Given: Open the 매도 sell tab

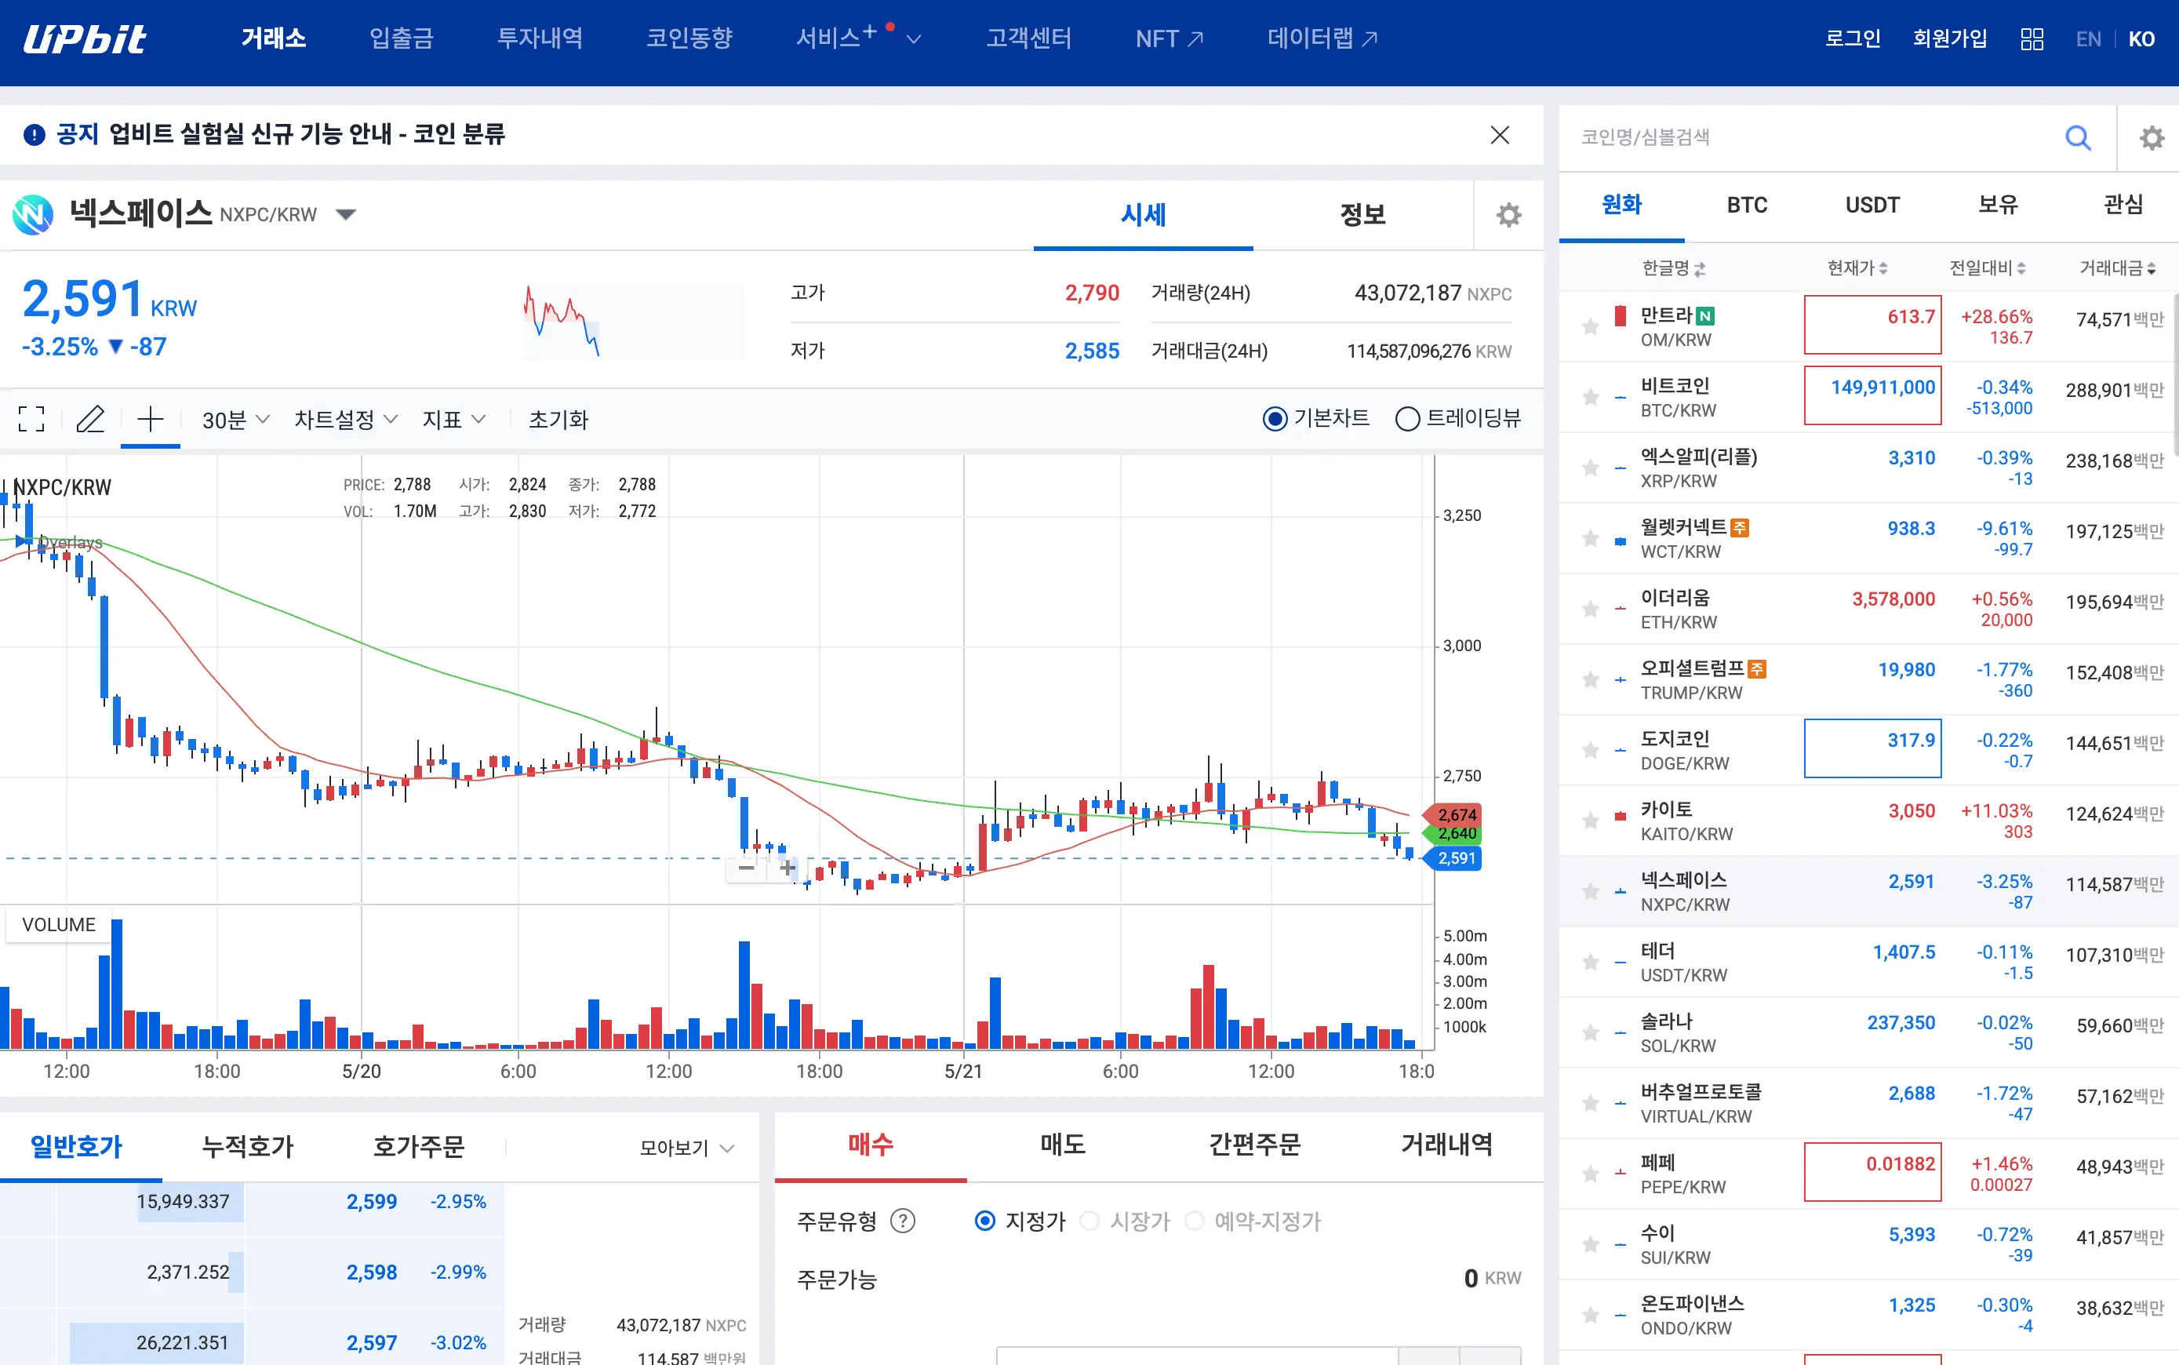Looking at the screenshot, I should [1062, 1145].
